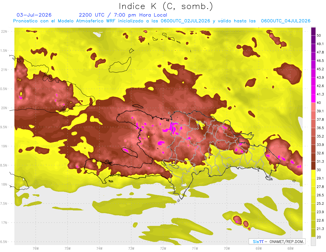
Task: Click the legend value "41.3"
Action: [x=320, y=94]
